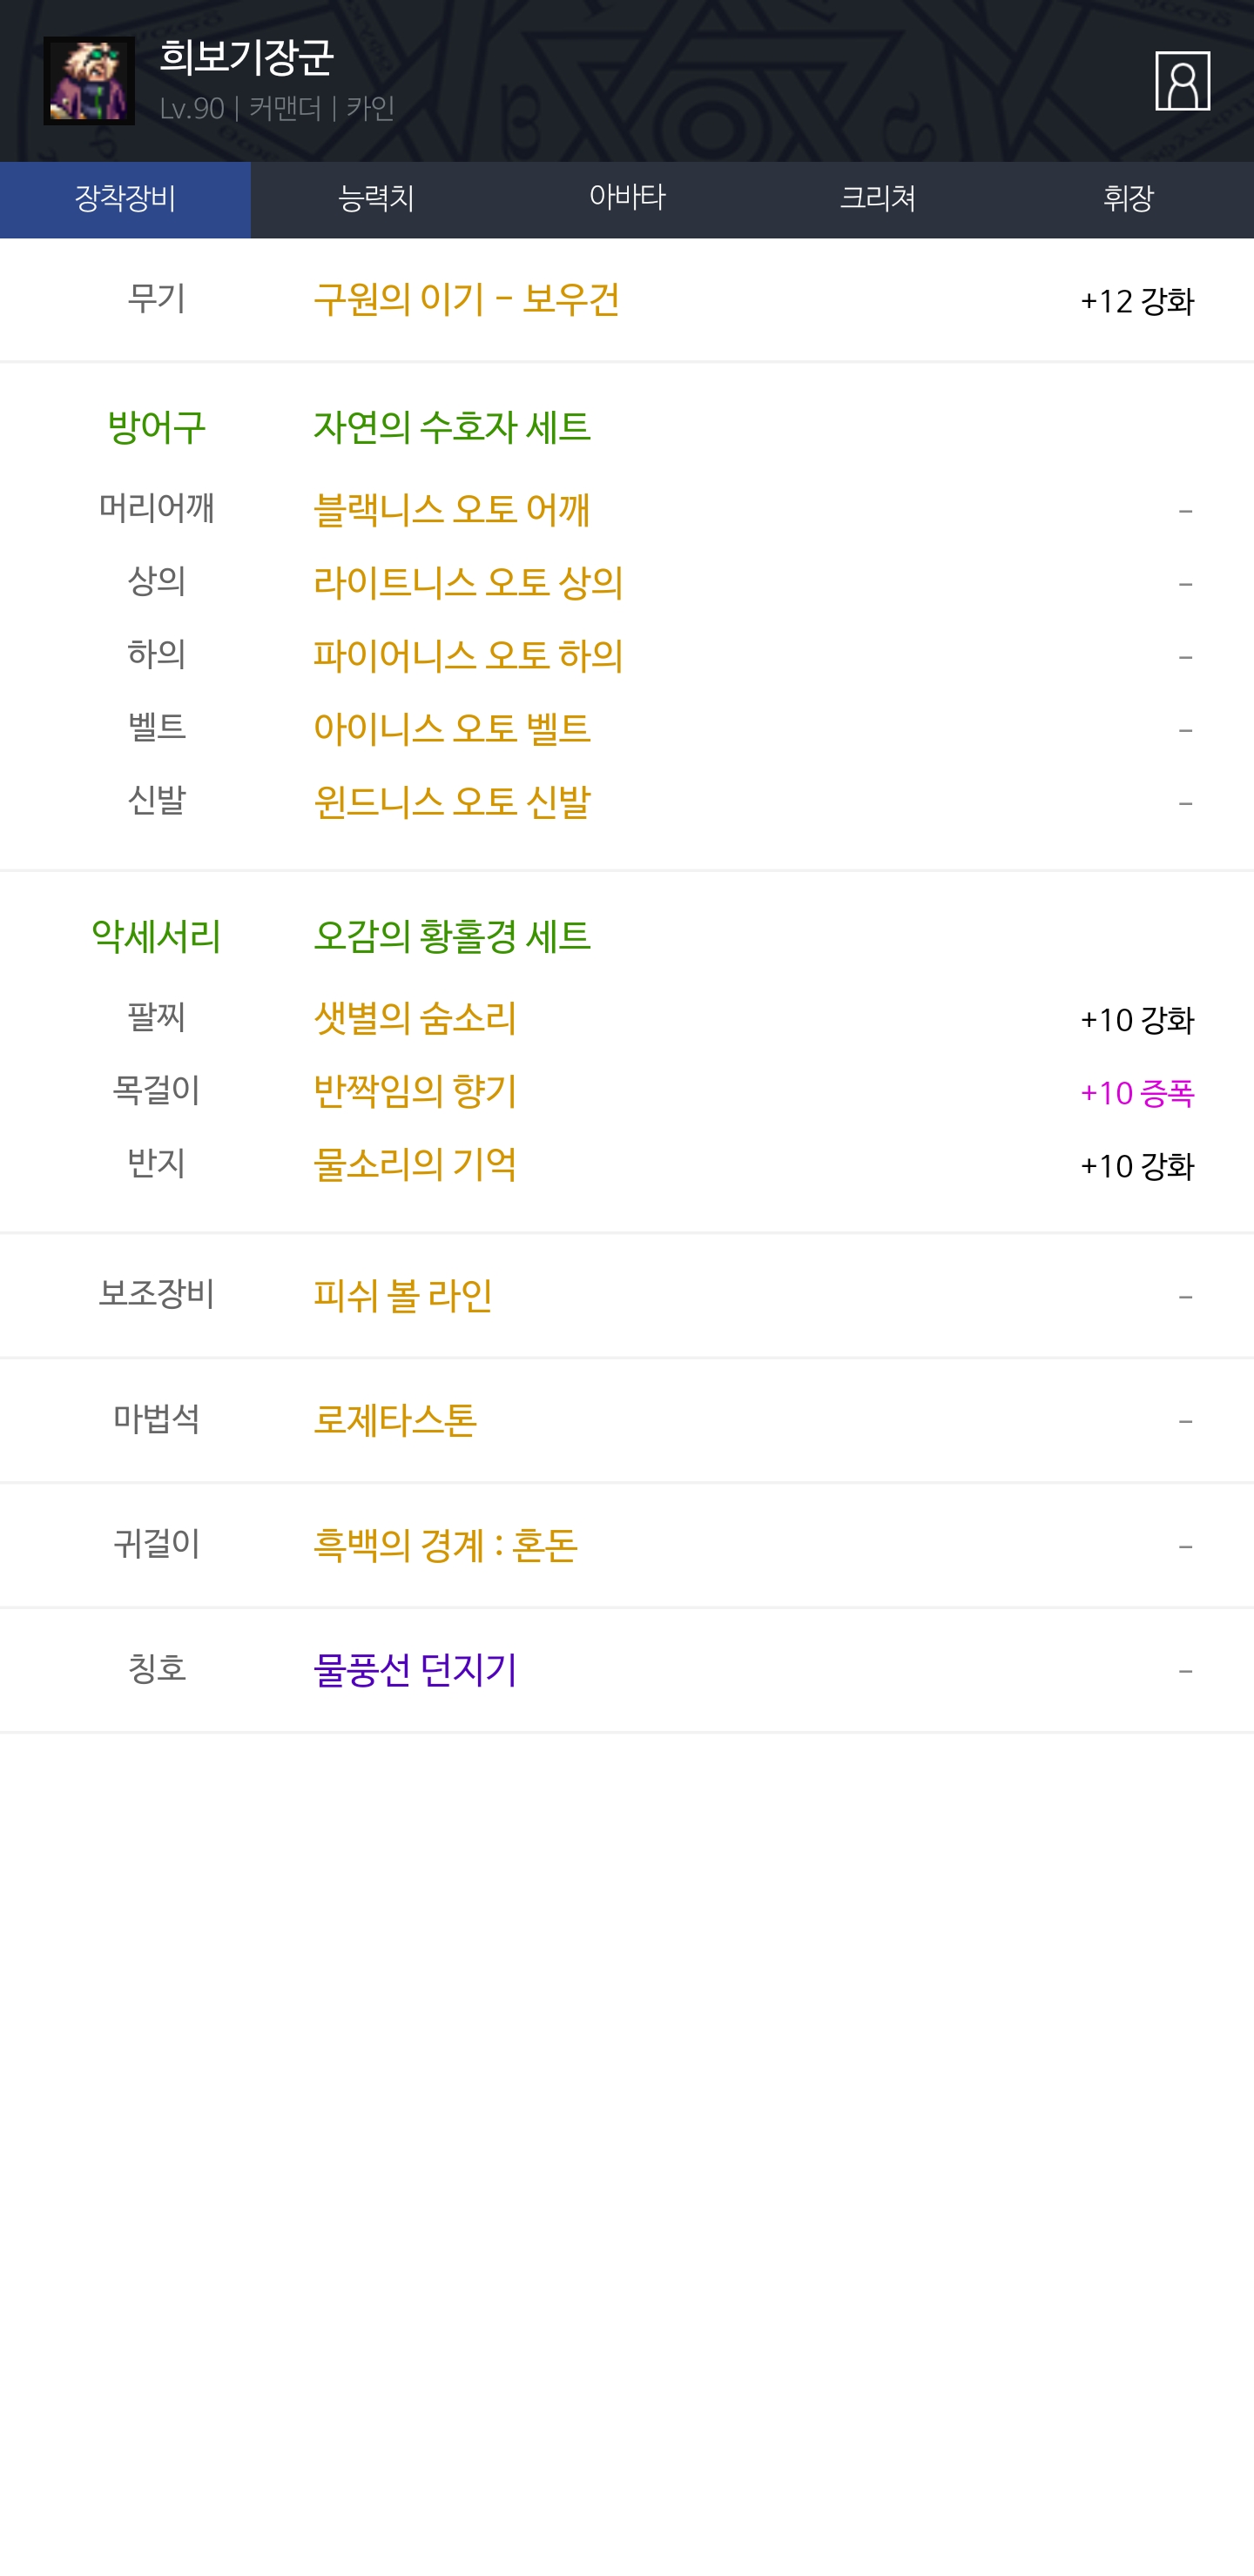The image size is (1254, 2576).
Task: Open weapon 구원의 이기 - 보우건
Action: click(467, 300)
